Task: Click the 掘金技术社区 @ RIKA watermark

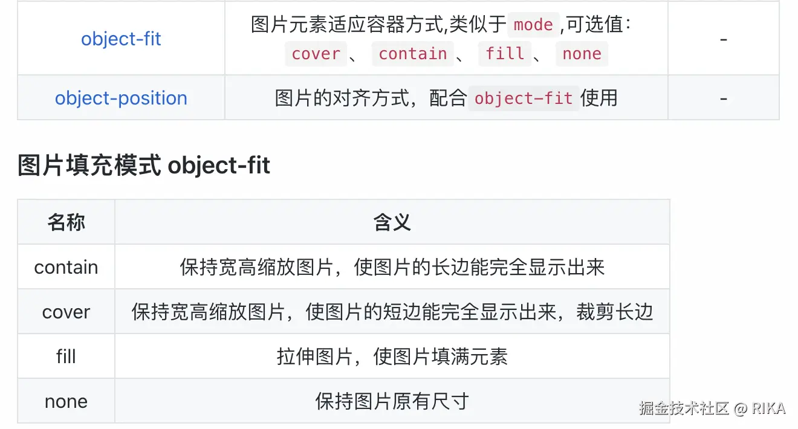Action: coord(713,408)
